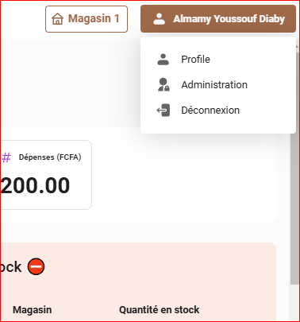Click the 200.00 expenses amount
The height and width of the screenshot is (322, 300).
(36, 185)
